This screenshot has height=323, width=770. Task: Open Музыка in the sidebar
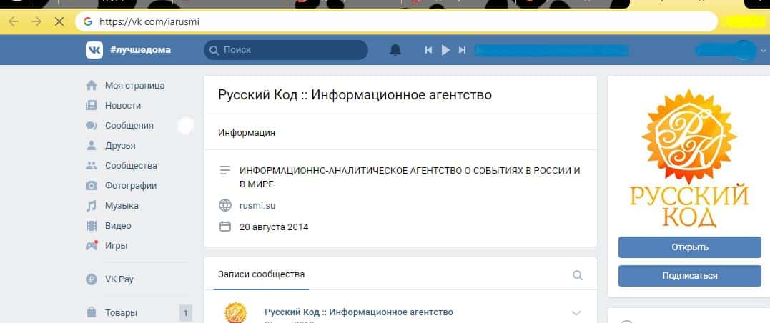pyautogui.click(x=122, y=206)
